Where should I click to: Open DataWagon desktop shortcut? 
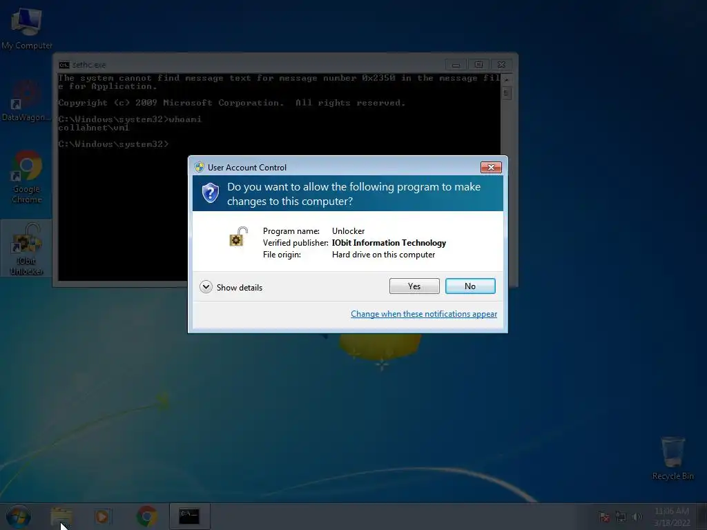tap(26, 101)
